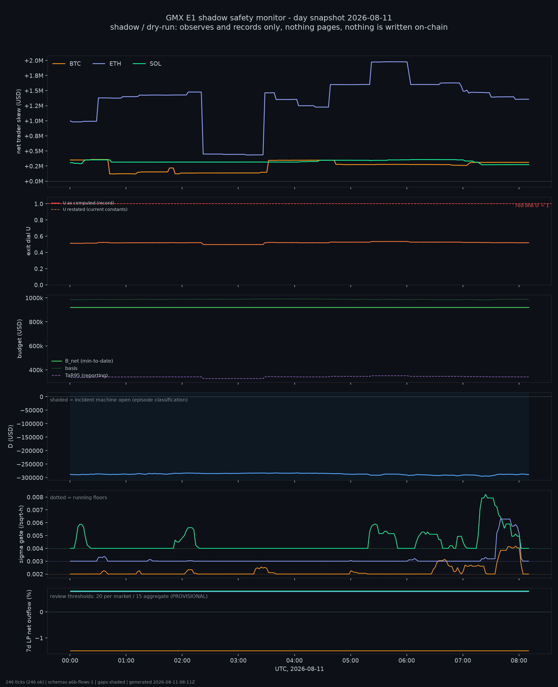Click the "1000k" budget tick label
Screen dimensions: 558x687
click(x=34, y=298)
